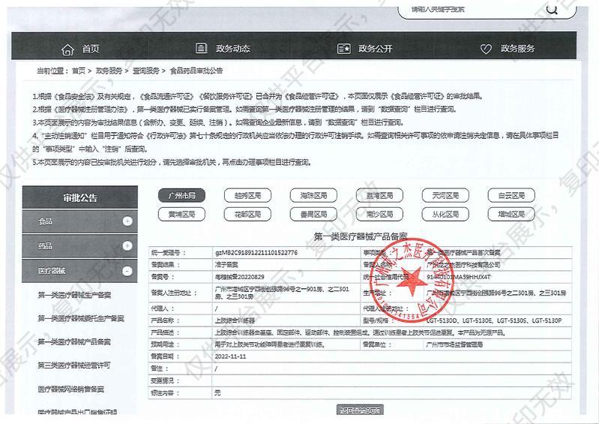Click the value gzMB2C918912211101522776
The width and height of the screenshot is (599, 424).
coord(256,253)
